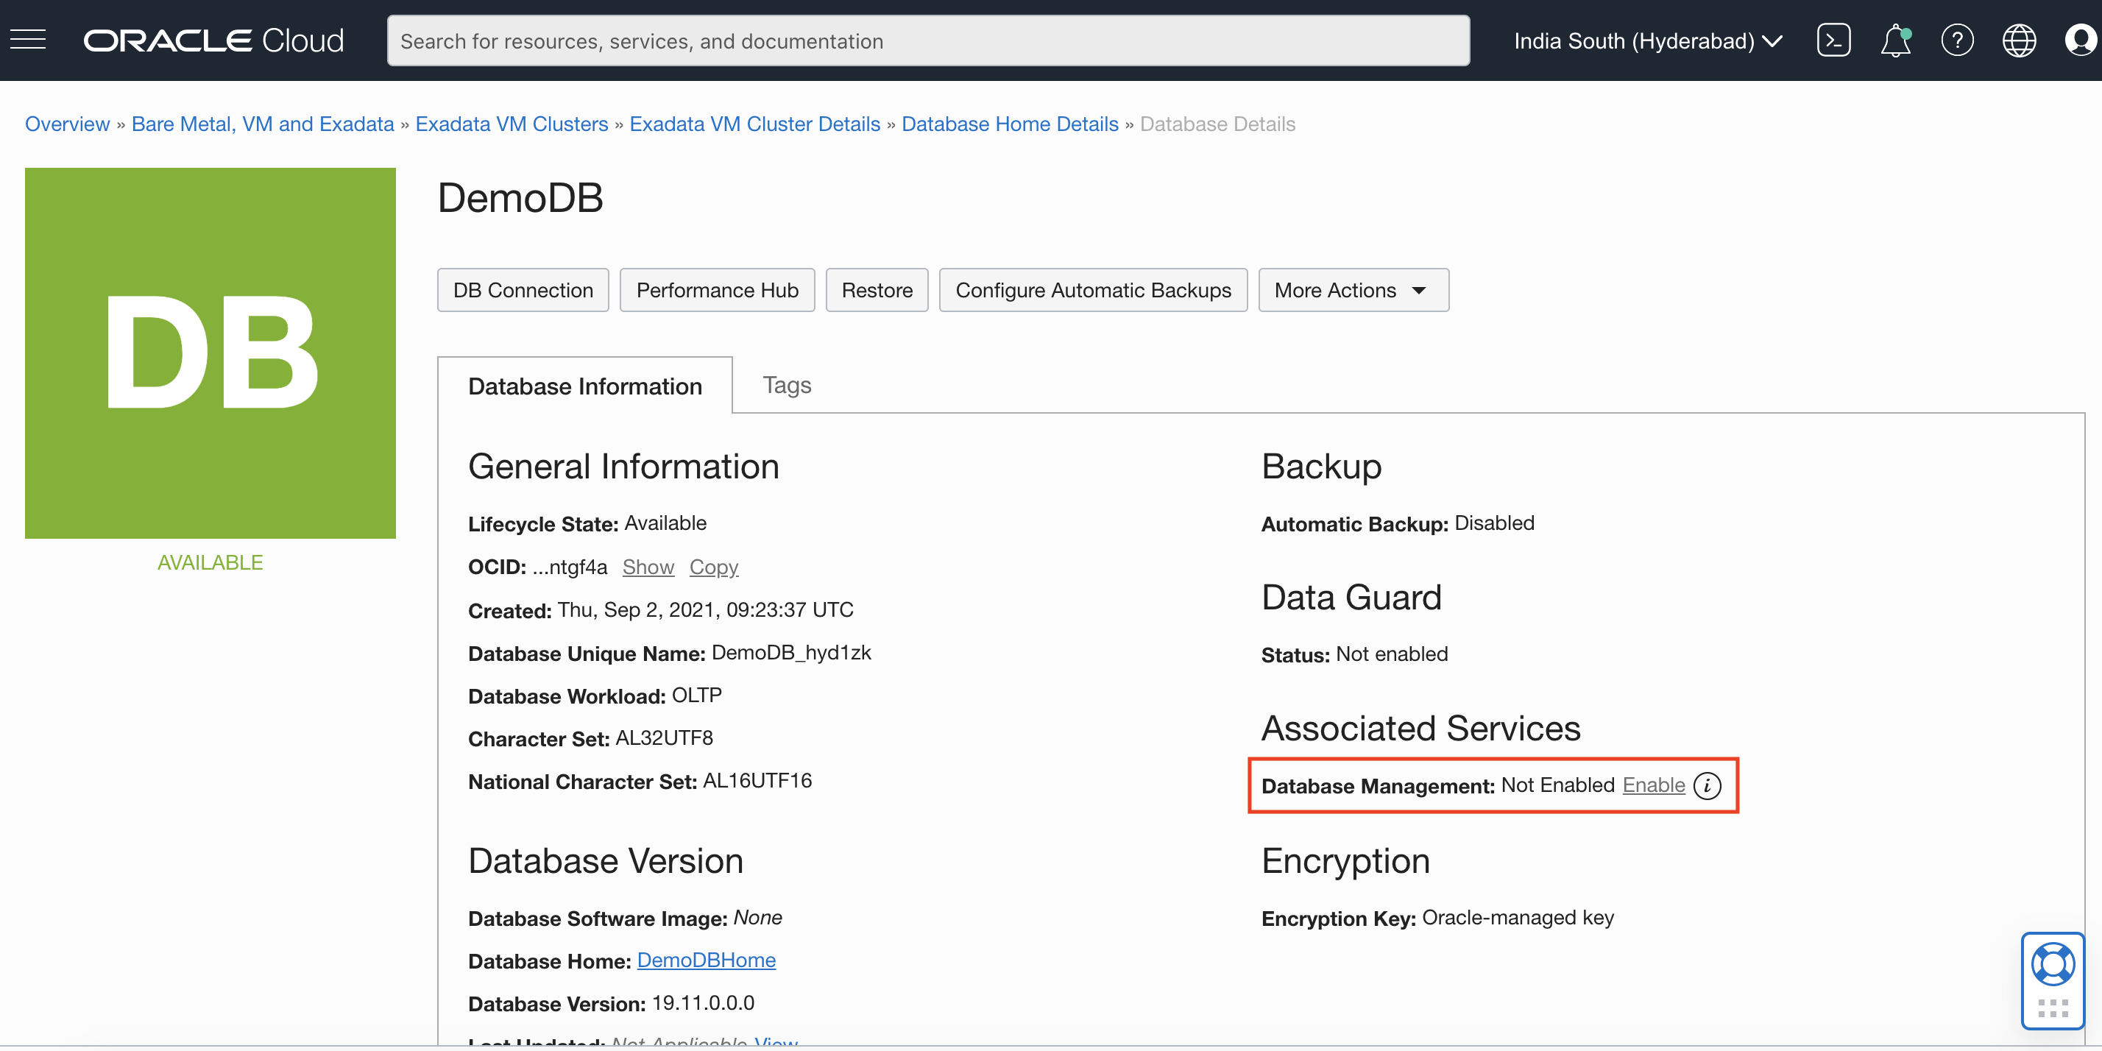Viewport: 2102px width, 1051px height.
Task: Click Database Management info icon
Action: pos(1707,785)
